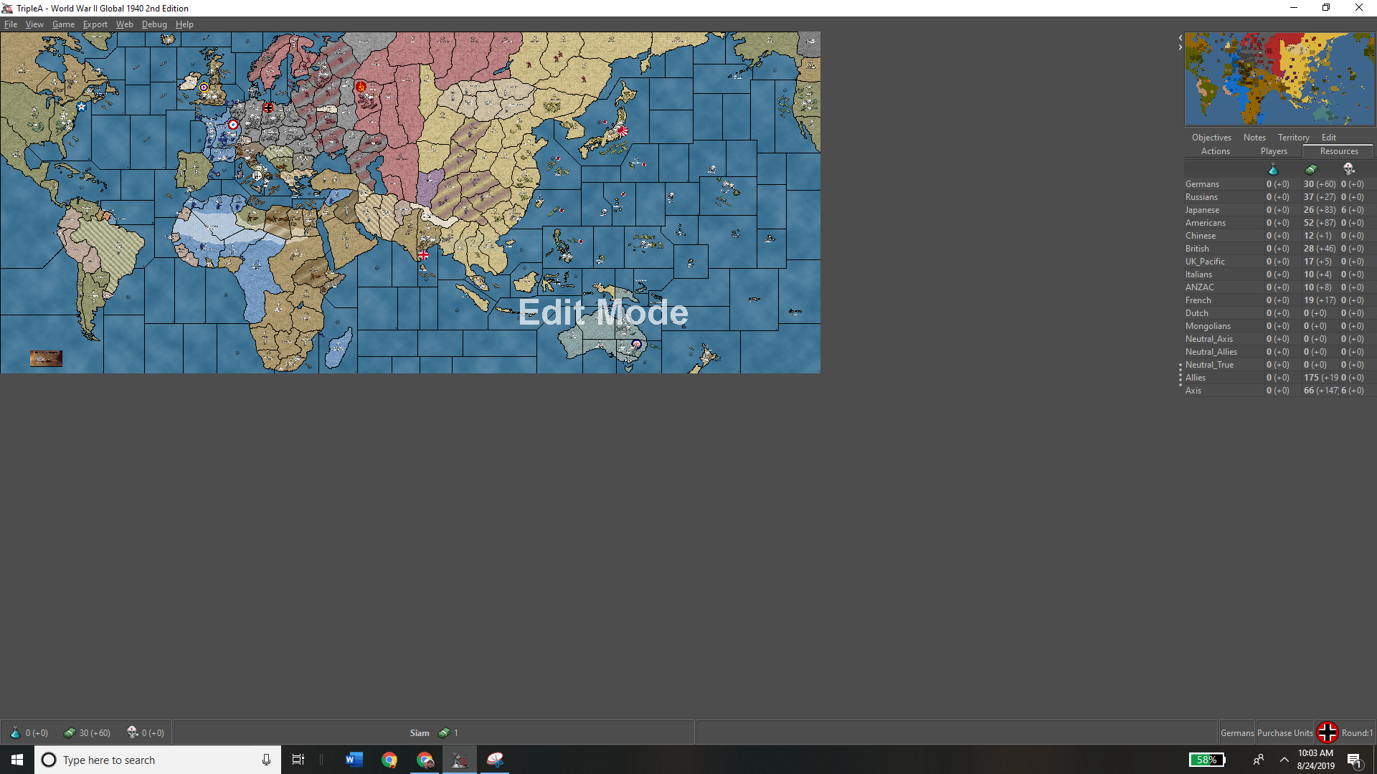Open Windows Start menu

[17, 760]
